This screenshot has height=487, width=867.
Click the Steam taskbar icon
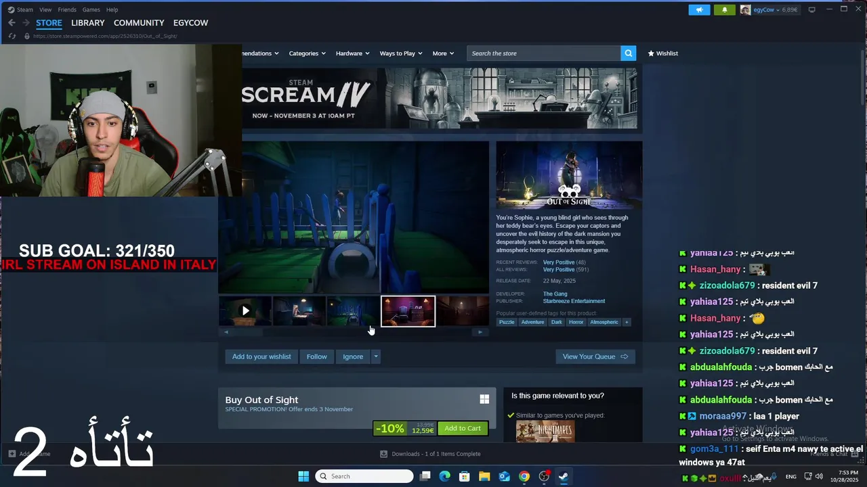tap(564, 476)
